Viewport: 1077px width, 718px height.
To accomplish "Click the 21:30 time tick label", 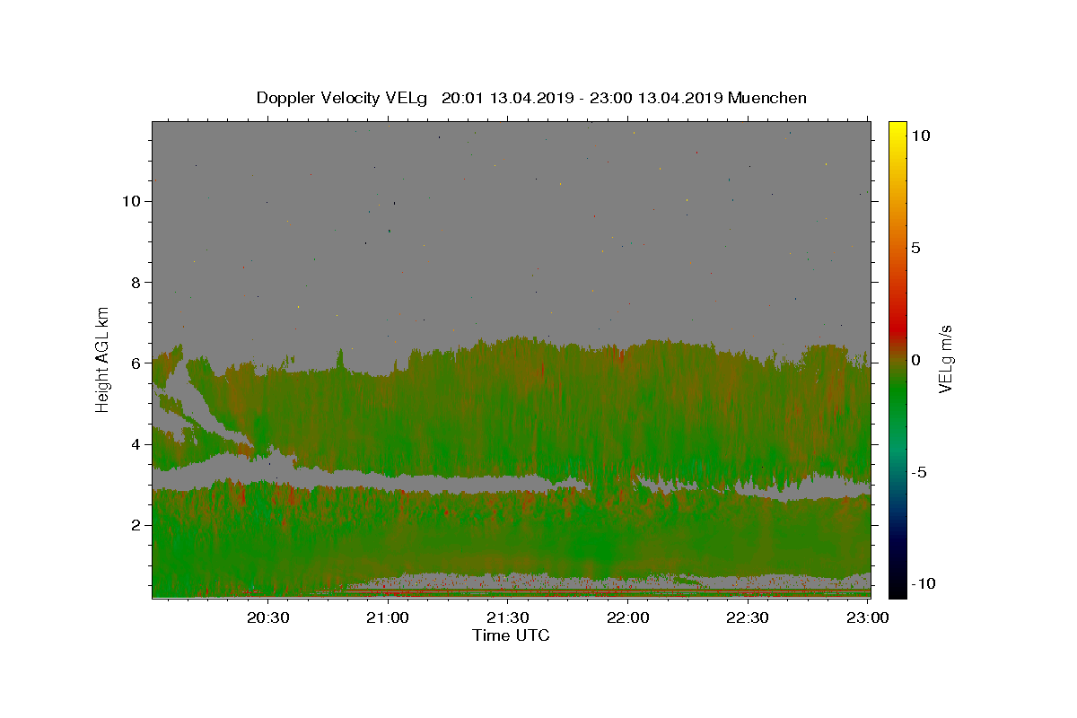I will 508,617.
